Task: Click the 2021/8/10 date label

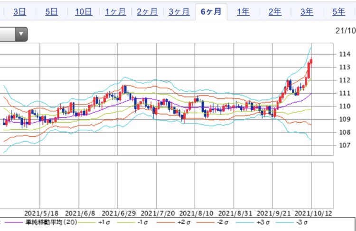Action: (x=197, y=213)
